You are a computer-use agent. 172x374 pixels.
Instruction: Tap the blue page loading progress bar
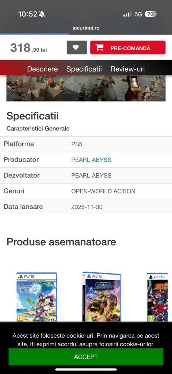(34, 34)
